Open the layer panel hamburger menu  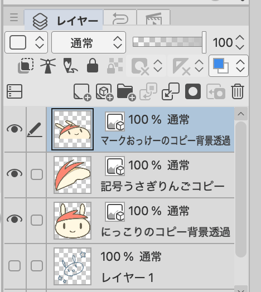(x=14, y=17)
